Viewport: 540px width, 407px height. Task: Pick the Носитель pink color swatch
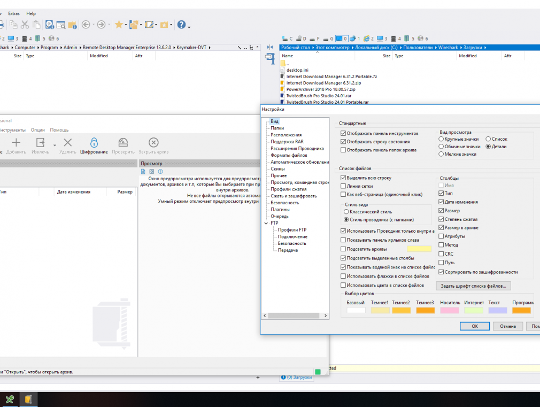tap(450, 310)
